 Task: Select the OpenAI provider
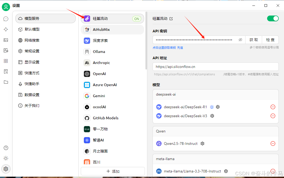click(x=112, y=74)
